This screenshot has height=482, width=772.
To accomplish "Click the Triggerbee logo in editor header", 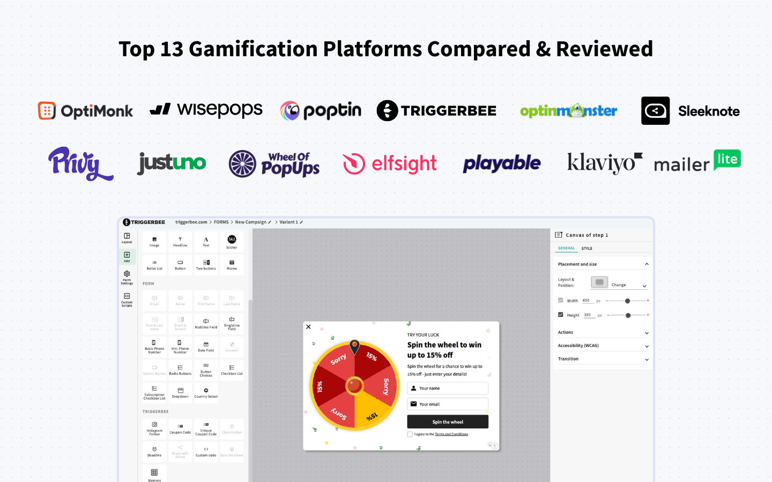I will coord(144,222).
